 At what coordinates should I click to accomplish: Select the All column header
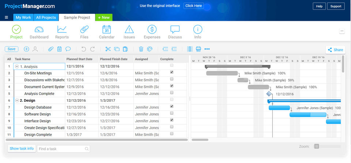[9, 59]
